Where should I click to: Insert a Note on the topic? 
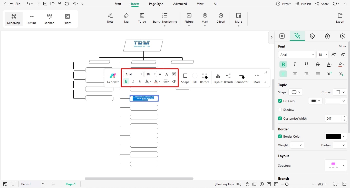point(110,18)
